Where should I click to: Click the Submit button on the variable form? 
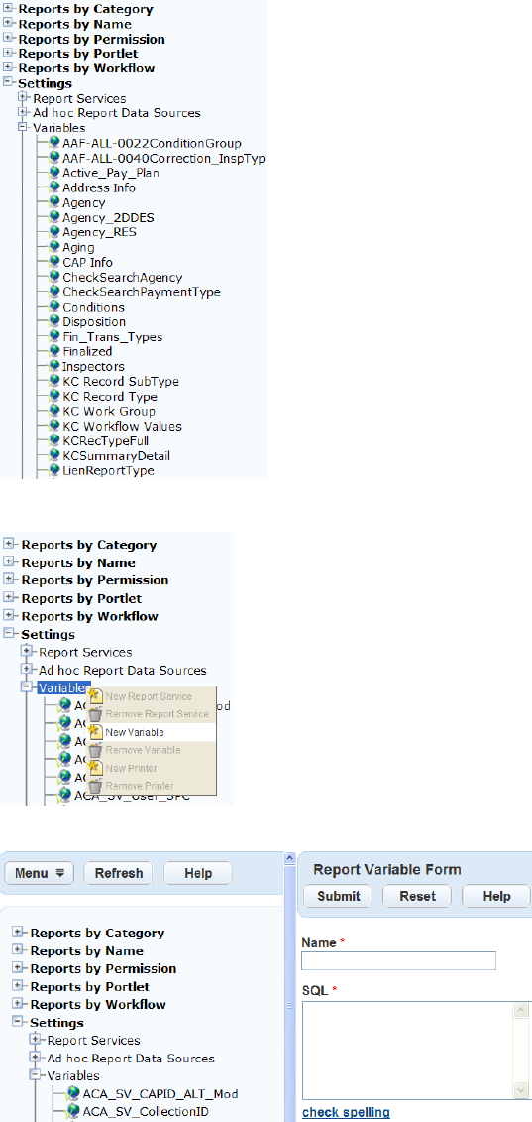point(339,896)
